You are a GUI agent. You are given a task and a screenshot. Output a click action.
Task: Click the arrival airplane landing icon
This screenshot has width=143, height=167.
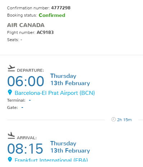pyautogui.click(x=11, y=136)
